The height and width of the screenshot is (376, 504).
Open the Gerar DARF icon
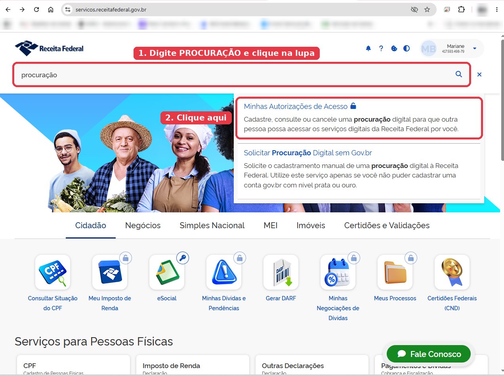pos(281,272)
